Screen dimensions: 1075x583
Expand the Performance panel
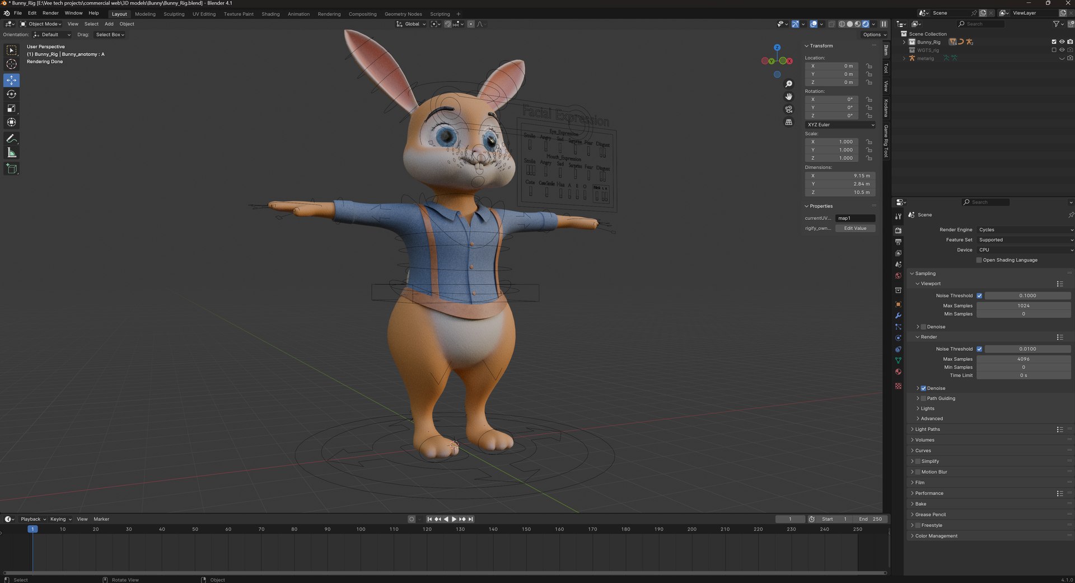[x=929, y=493]
